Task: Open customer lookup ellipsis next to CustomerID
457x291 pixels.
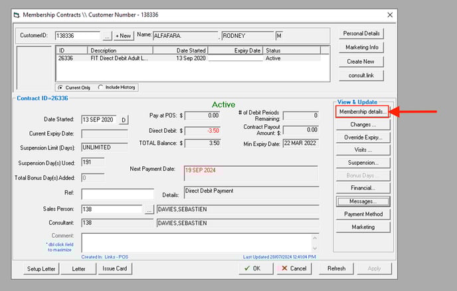Action: tap(107, 36)
